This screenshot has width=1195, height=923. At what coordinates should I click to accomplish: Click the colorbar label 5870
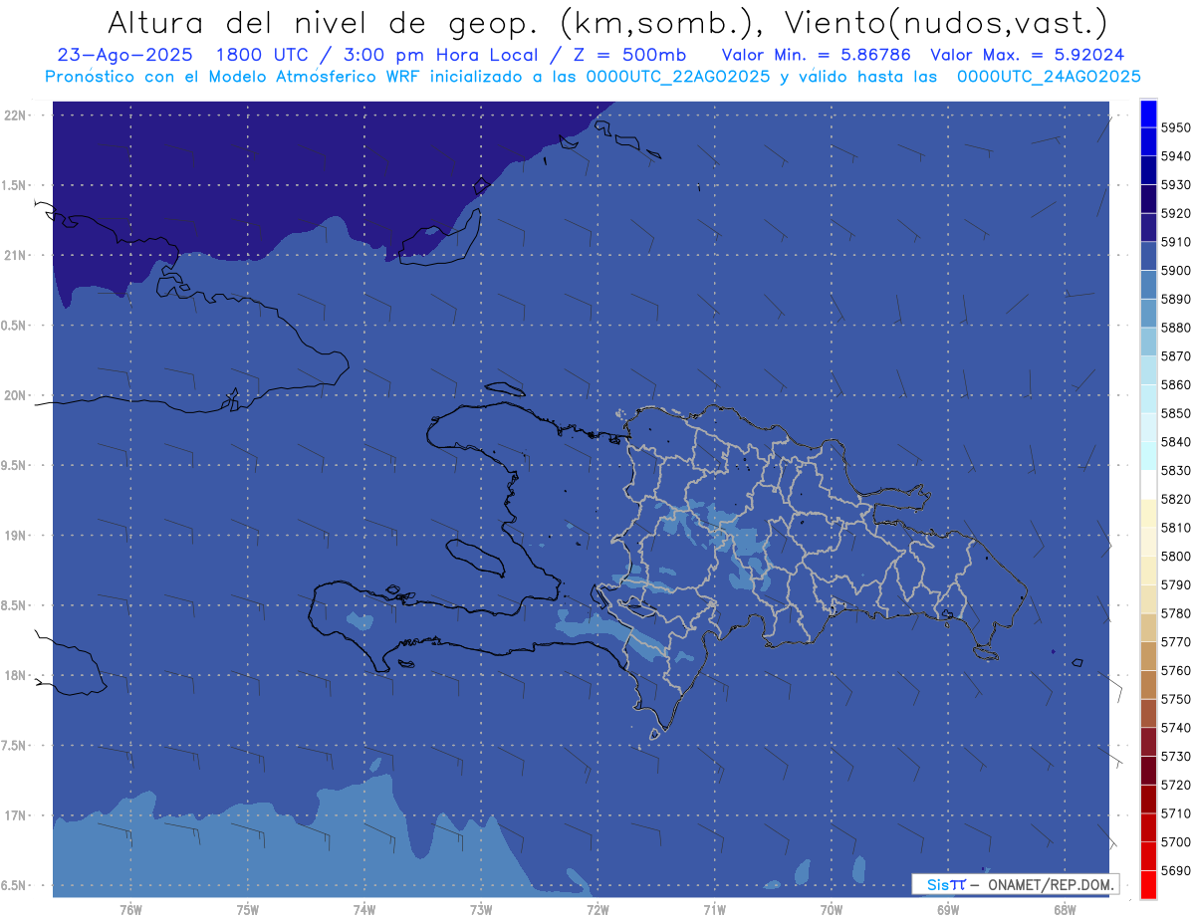coord(1176,355)
